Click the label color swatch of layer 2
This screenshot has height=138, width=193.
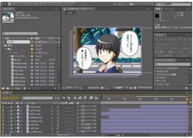[x=18, y=110]
